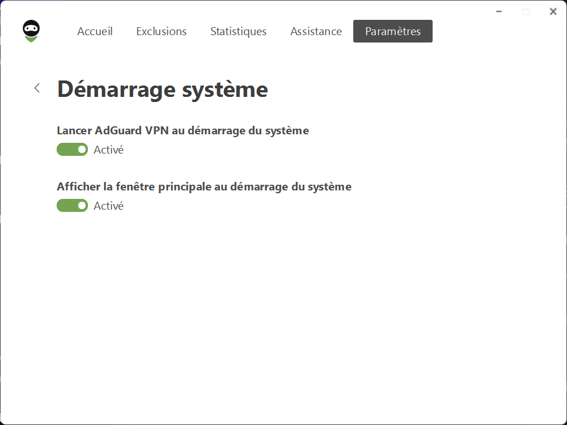567x425 pixels.
Task: Minimize the AdGuard VPN window
Action: 499,11
